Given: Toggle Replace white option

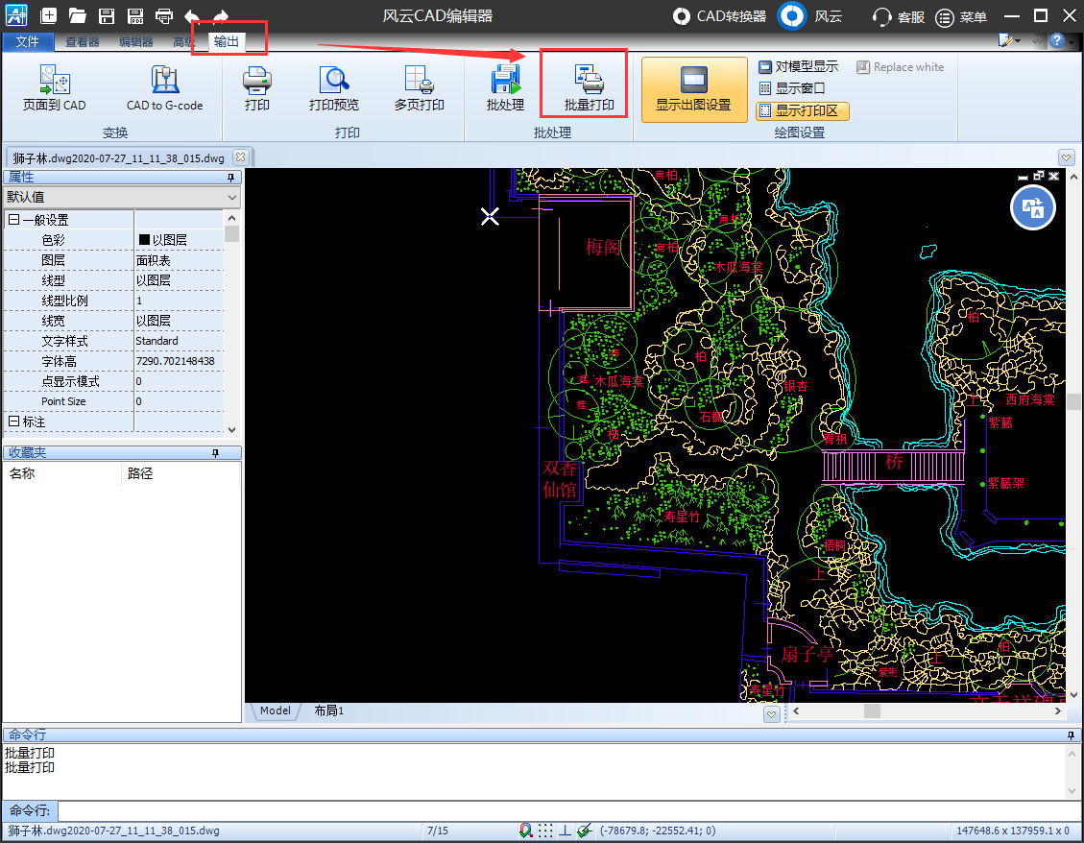Looking at the screenshot, I should [x=900, y=67].
